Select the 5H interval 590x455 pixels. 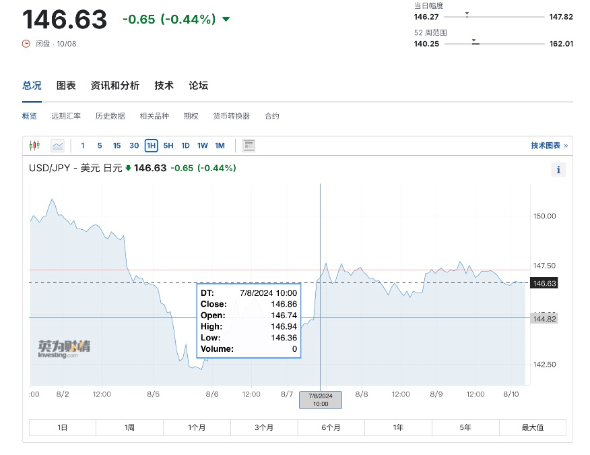pos(168,146)
